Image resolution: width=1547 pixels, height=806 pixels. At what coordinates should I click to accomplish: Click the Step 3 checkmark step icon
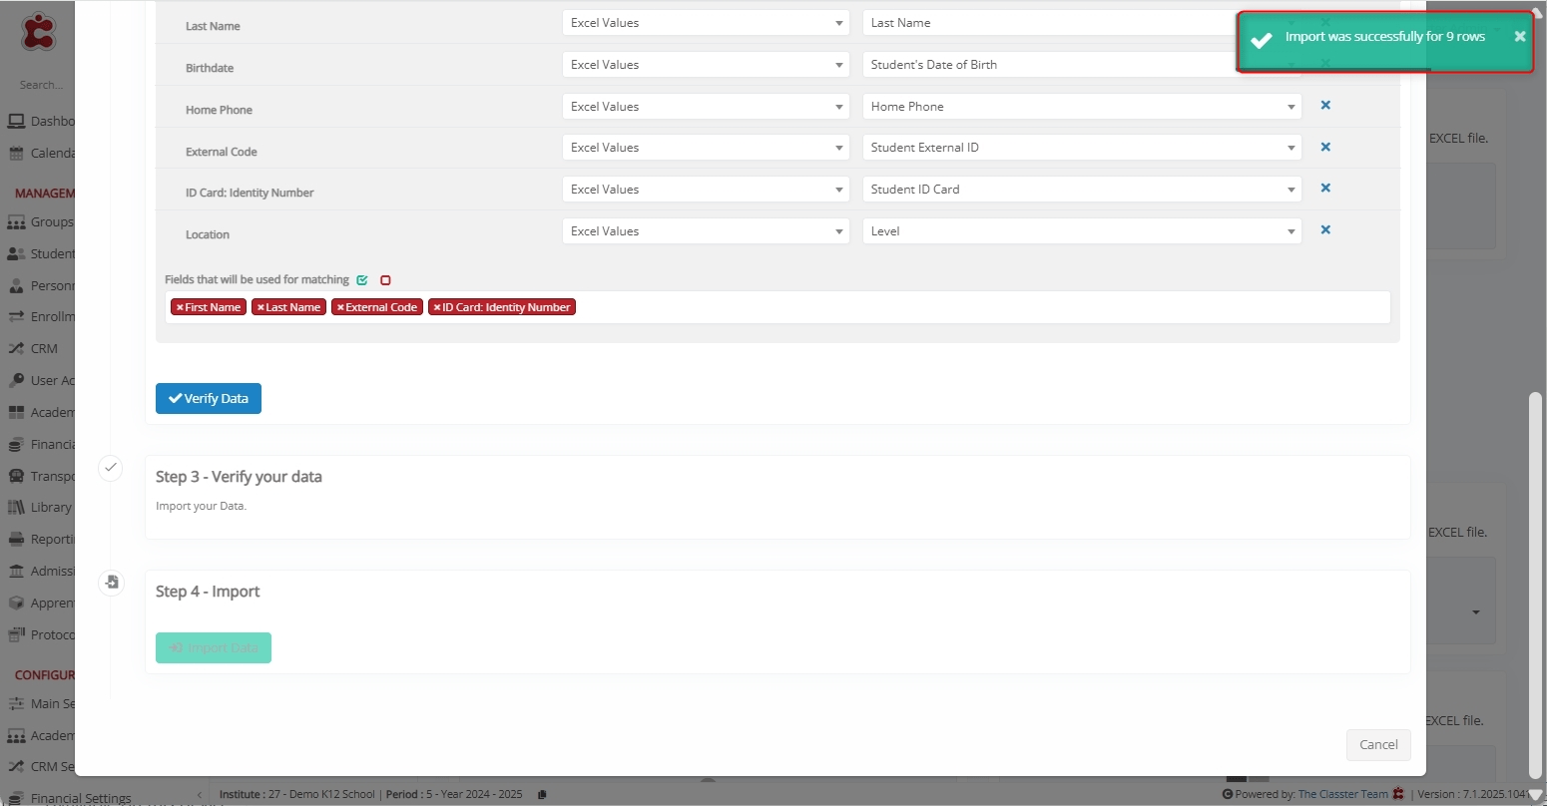111,467
